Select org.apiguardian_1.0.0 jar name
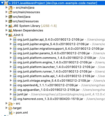105x116 pixels. coord(48,90)
